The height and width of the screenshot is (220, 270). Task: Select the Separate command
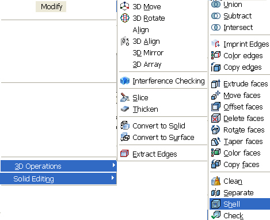click(x=238, y=193)
